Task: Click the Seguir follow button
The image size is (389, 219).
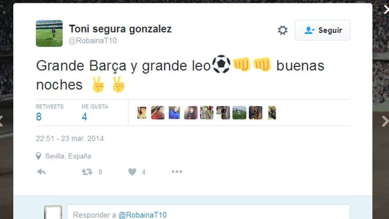Action: [322, 30]
